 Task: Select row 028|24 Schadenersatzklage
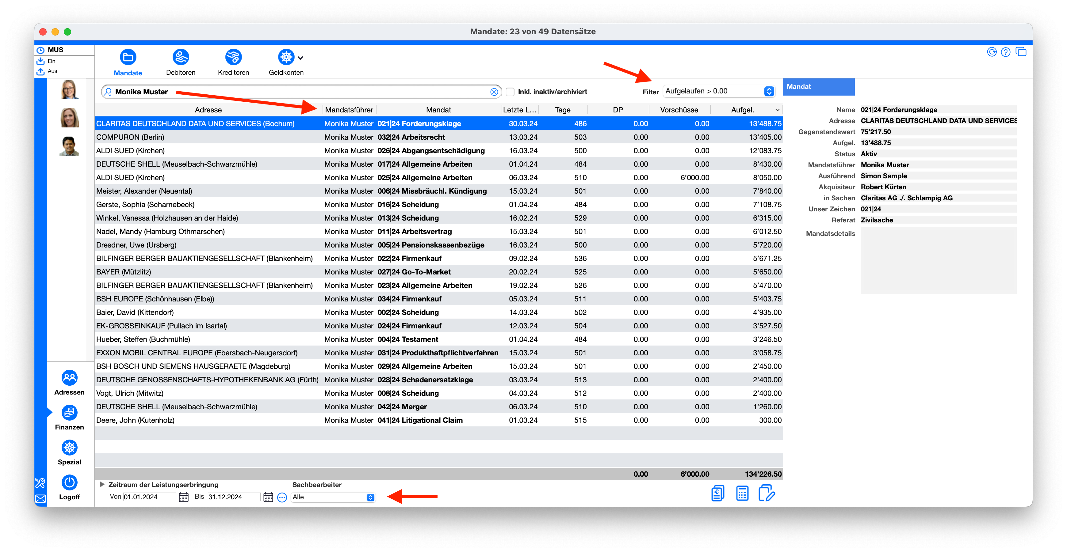[x=439, y=380]
